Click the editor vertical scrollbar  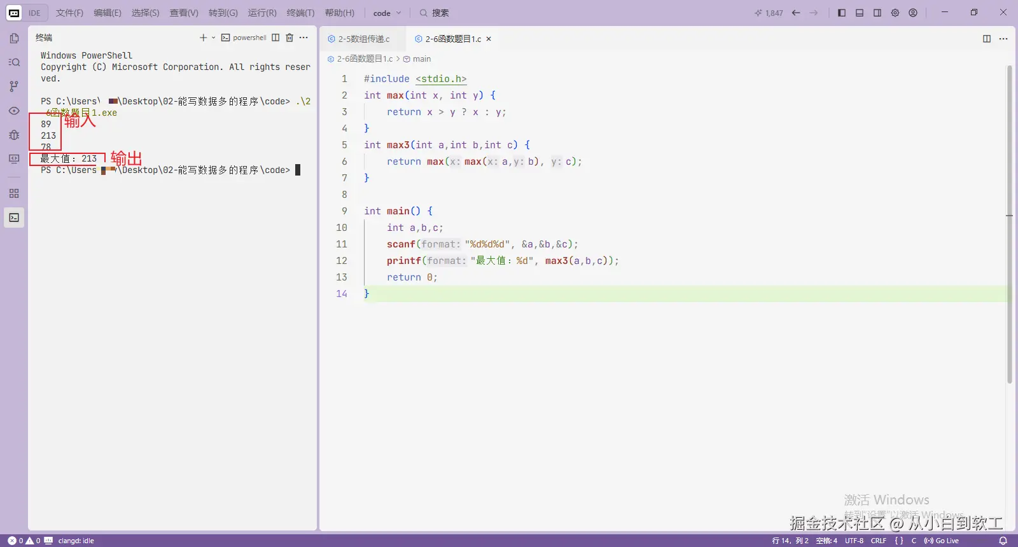coord(1009,225)
